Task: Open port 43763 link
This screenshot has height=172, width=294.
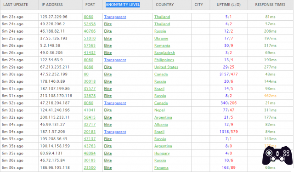Action: pyautogui.click(x=90, y=146)
